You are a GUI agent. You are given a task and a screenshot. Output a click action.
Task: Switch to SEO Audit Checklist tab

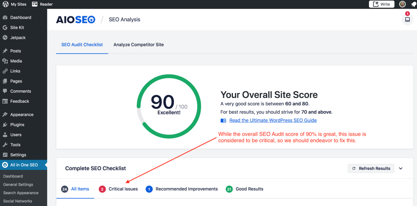[x=82, y=45]
